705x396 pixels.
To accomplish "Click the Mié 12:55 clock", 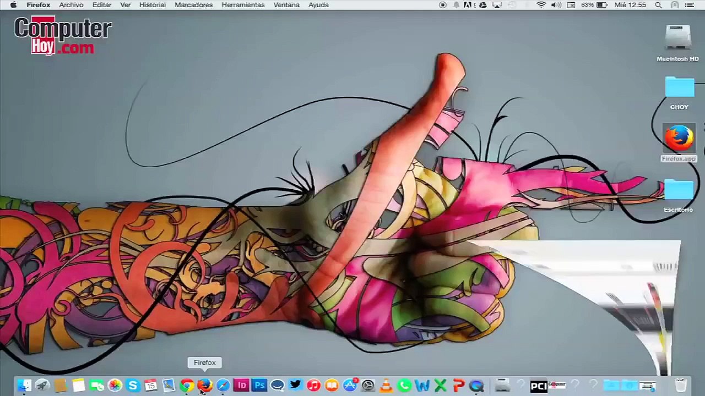I will (x=630, y=5).
